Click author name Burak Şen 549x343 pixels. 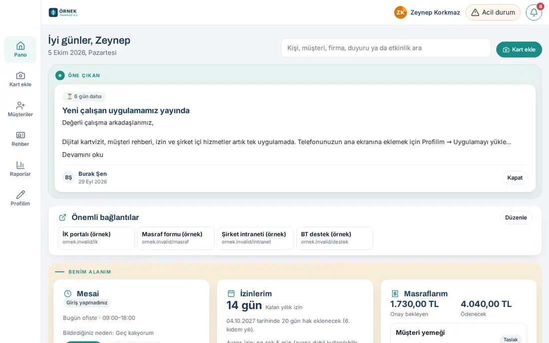click(x=92, y=174)
